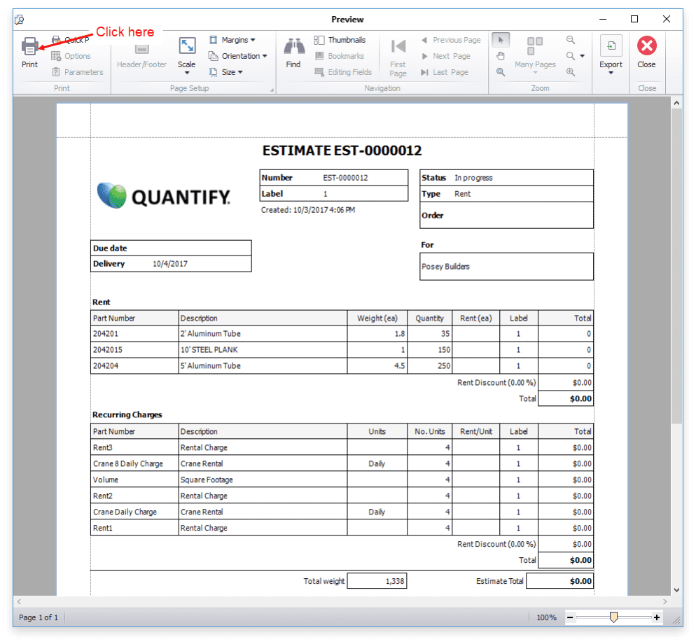Image resolution: width=696 pixels, height=644 pixels.
Task: Go to First Page
Action: pos(398,57)
